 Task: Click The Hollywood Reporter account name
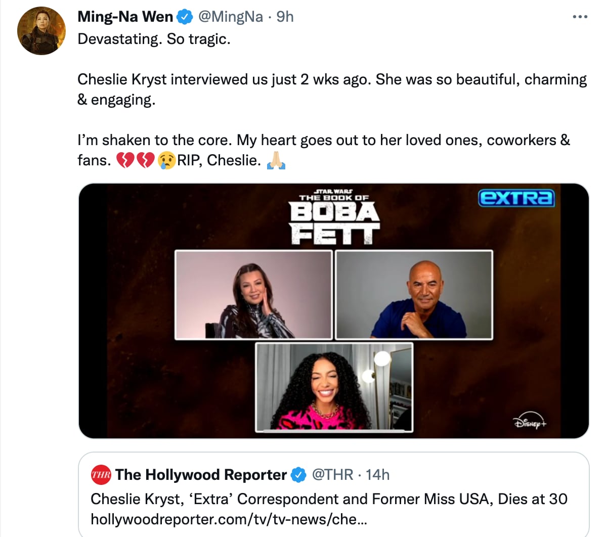[x=201, y=475]
